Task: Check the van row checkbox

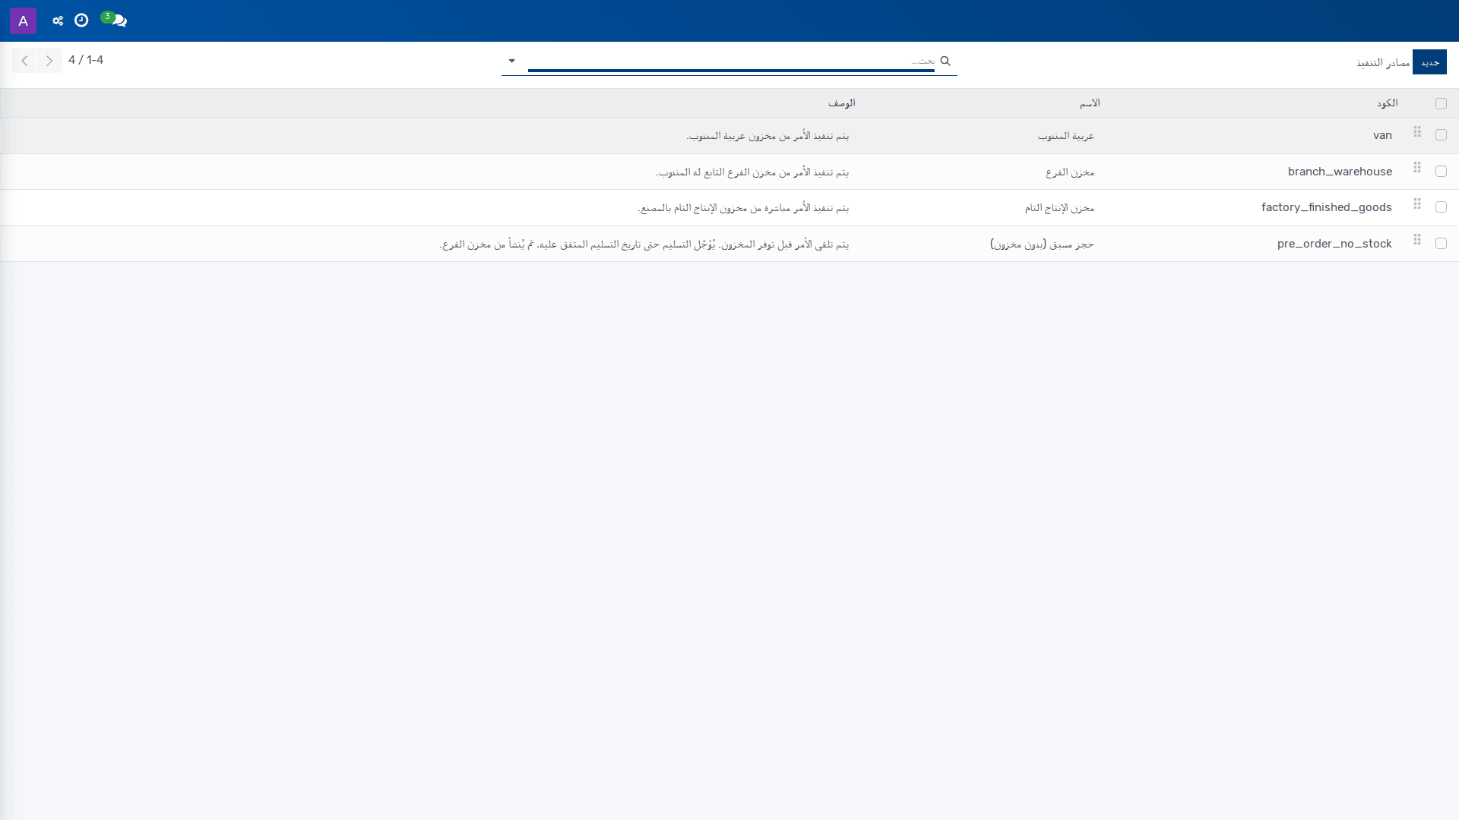Action: click(1441, 135)
